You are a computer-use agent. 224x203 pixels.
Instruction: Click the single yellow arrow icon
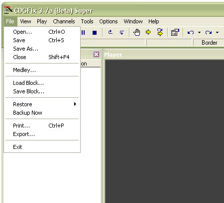[148, 32]
